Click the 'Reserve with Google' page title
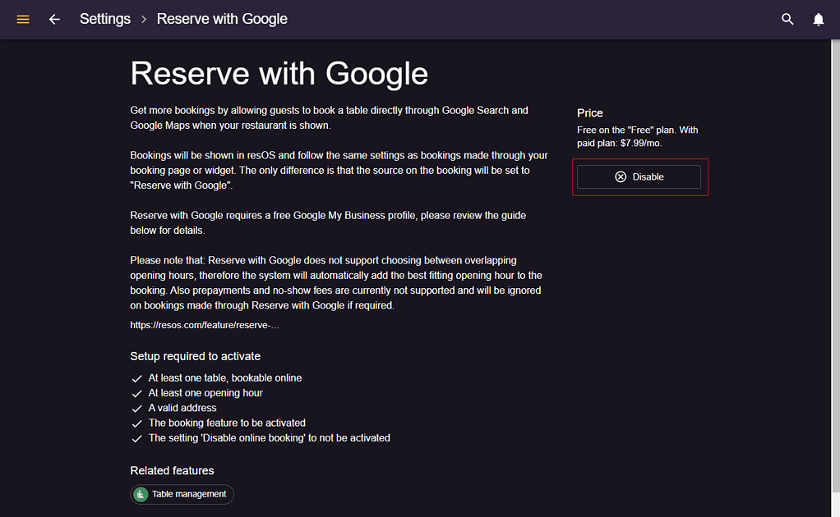Viewport: 840px width, 517px height. [279, 73]
